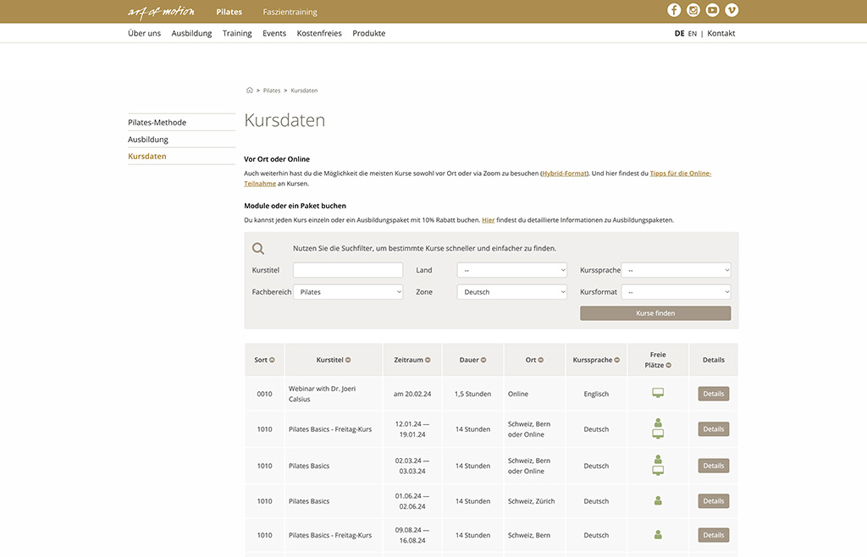Click the home breadcrumb icon

click(x=250, y=90)
